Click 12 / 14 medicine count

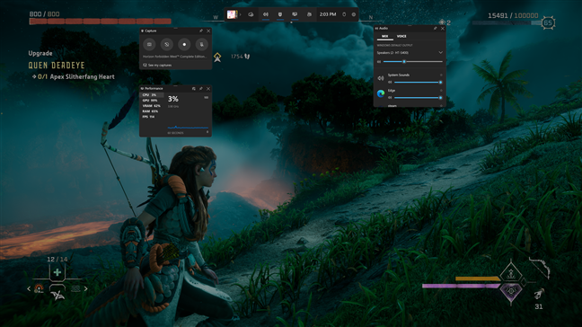click(x=57, y=259)
